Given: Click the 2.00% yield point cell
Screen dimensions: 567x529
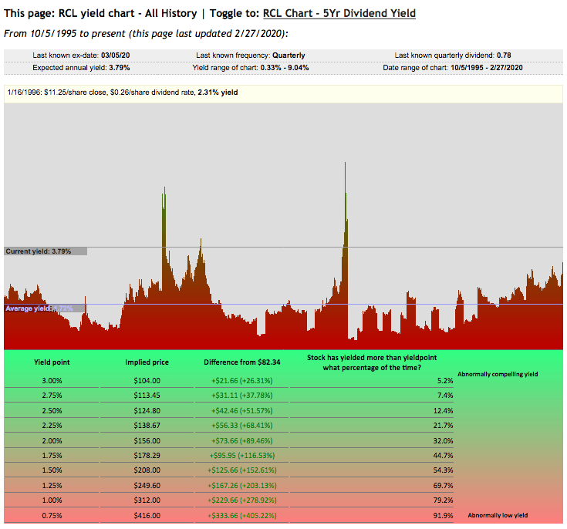Looking at the screenshot, I should pos(52,441).
